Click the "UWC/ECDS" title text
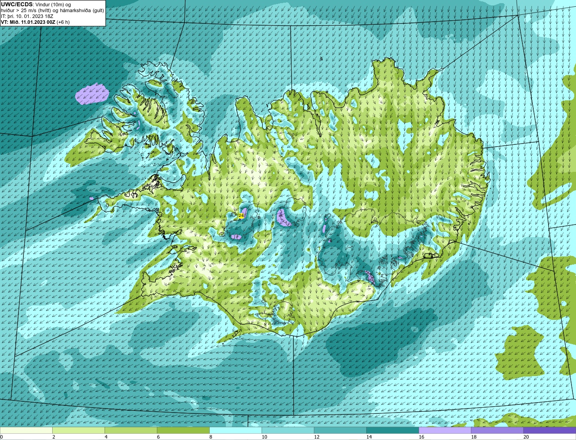The height and width of the screenshot is (440, 576). point(17,4)
